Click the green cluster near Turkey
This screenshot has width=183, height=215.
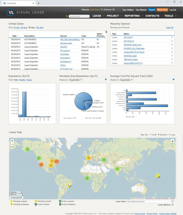104,160
